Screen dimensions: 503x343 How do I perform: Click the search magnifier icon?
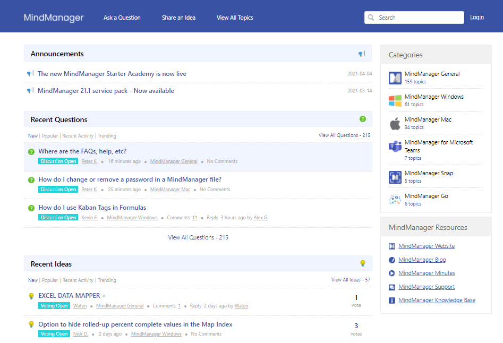click(371, 17)
